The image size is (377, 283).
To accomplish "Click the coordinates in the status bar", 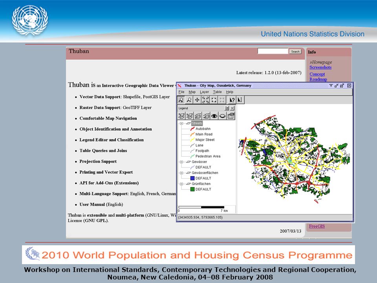I will [x=200, y=217].
